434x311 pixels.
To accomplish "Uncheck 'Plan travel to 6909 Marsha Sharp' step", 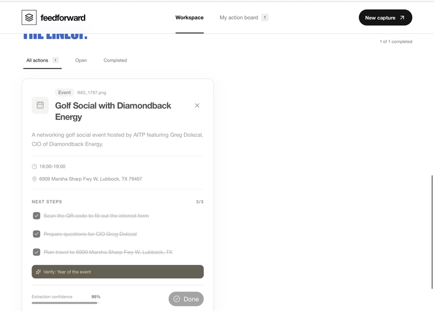I will click(x=36, y=252).
